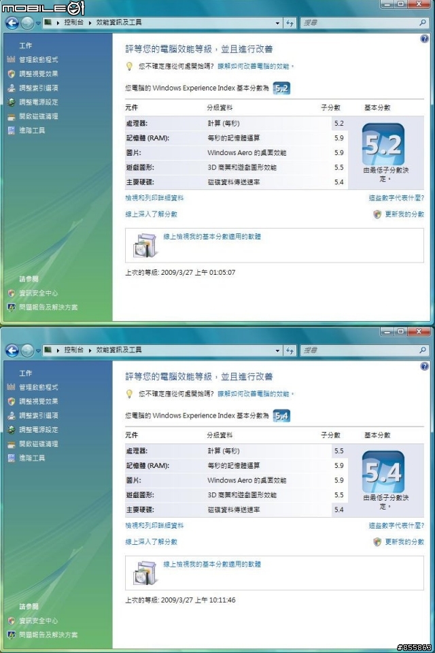Click the Back arrow in the 5.2 score window
The height and width of the screenshot is (653, 435).
(12, 23)
